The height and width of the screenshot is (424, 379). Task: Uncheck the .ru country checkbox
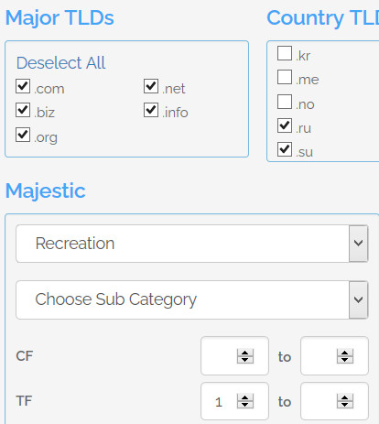(285, 125)
